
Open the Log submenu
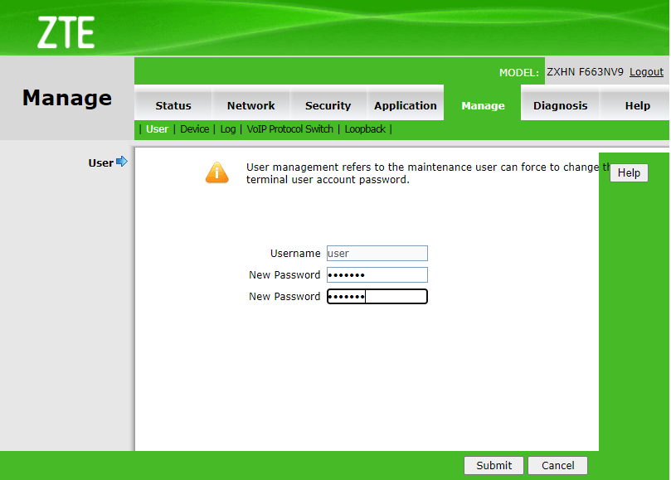point(228,129)
